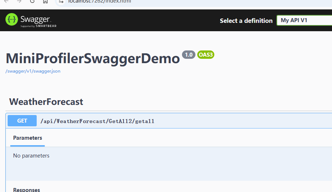Click the 'No parameters' text

click(31, 156)
